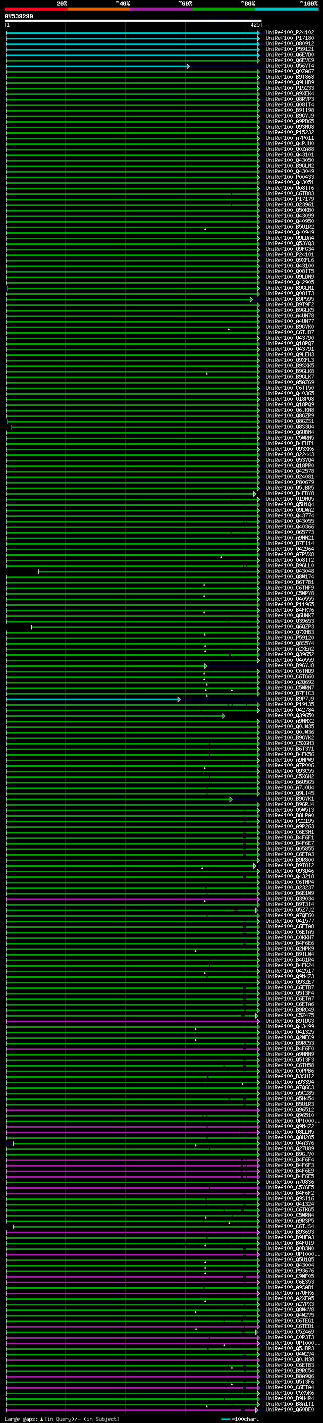Select hit label UniRef100_Q43101
The width and height of the screenshot is (323, 1423).
tap(289, 154)
